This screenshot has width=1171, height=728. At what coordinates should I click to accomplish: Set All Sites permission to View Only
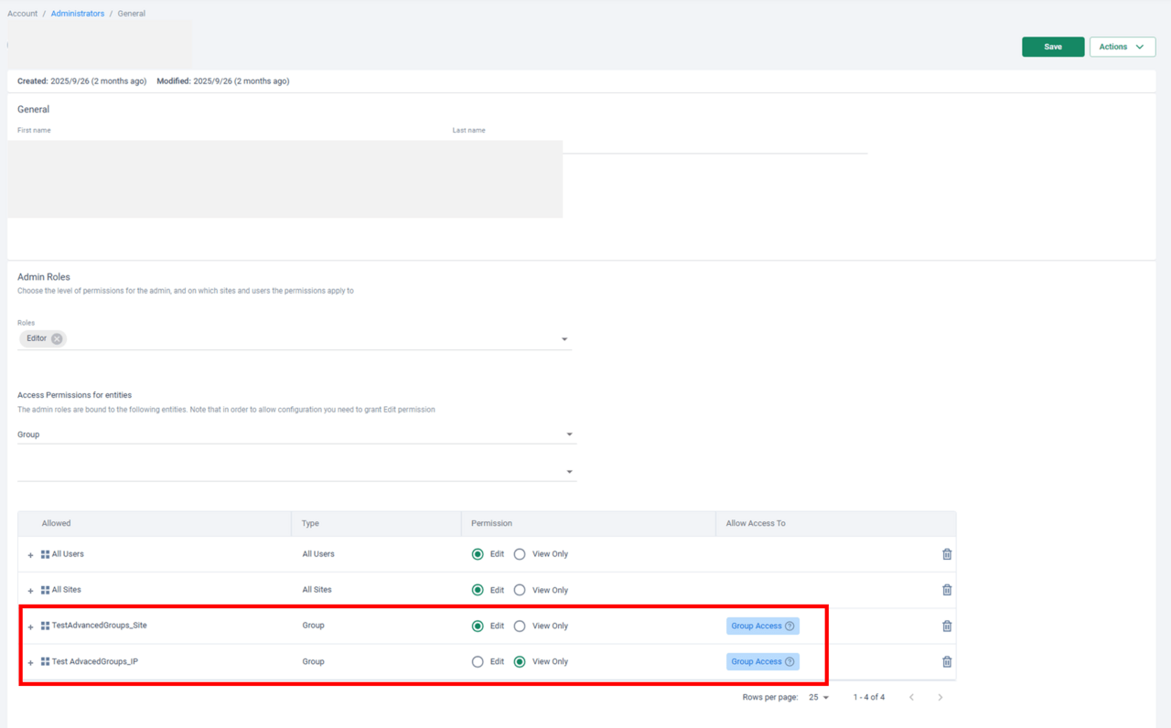[520, 590]
